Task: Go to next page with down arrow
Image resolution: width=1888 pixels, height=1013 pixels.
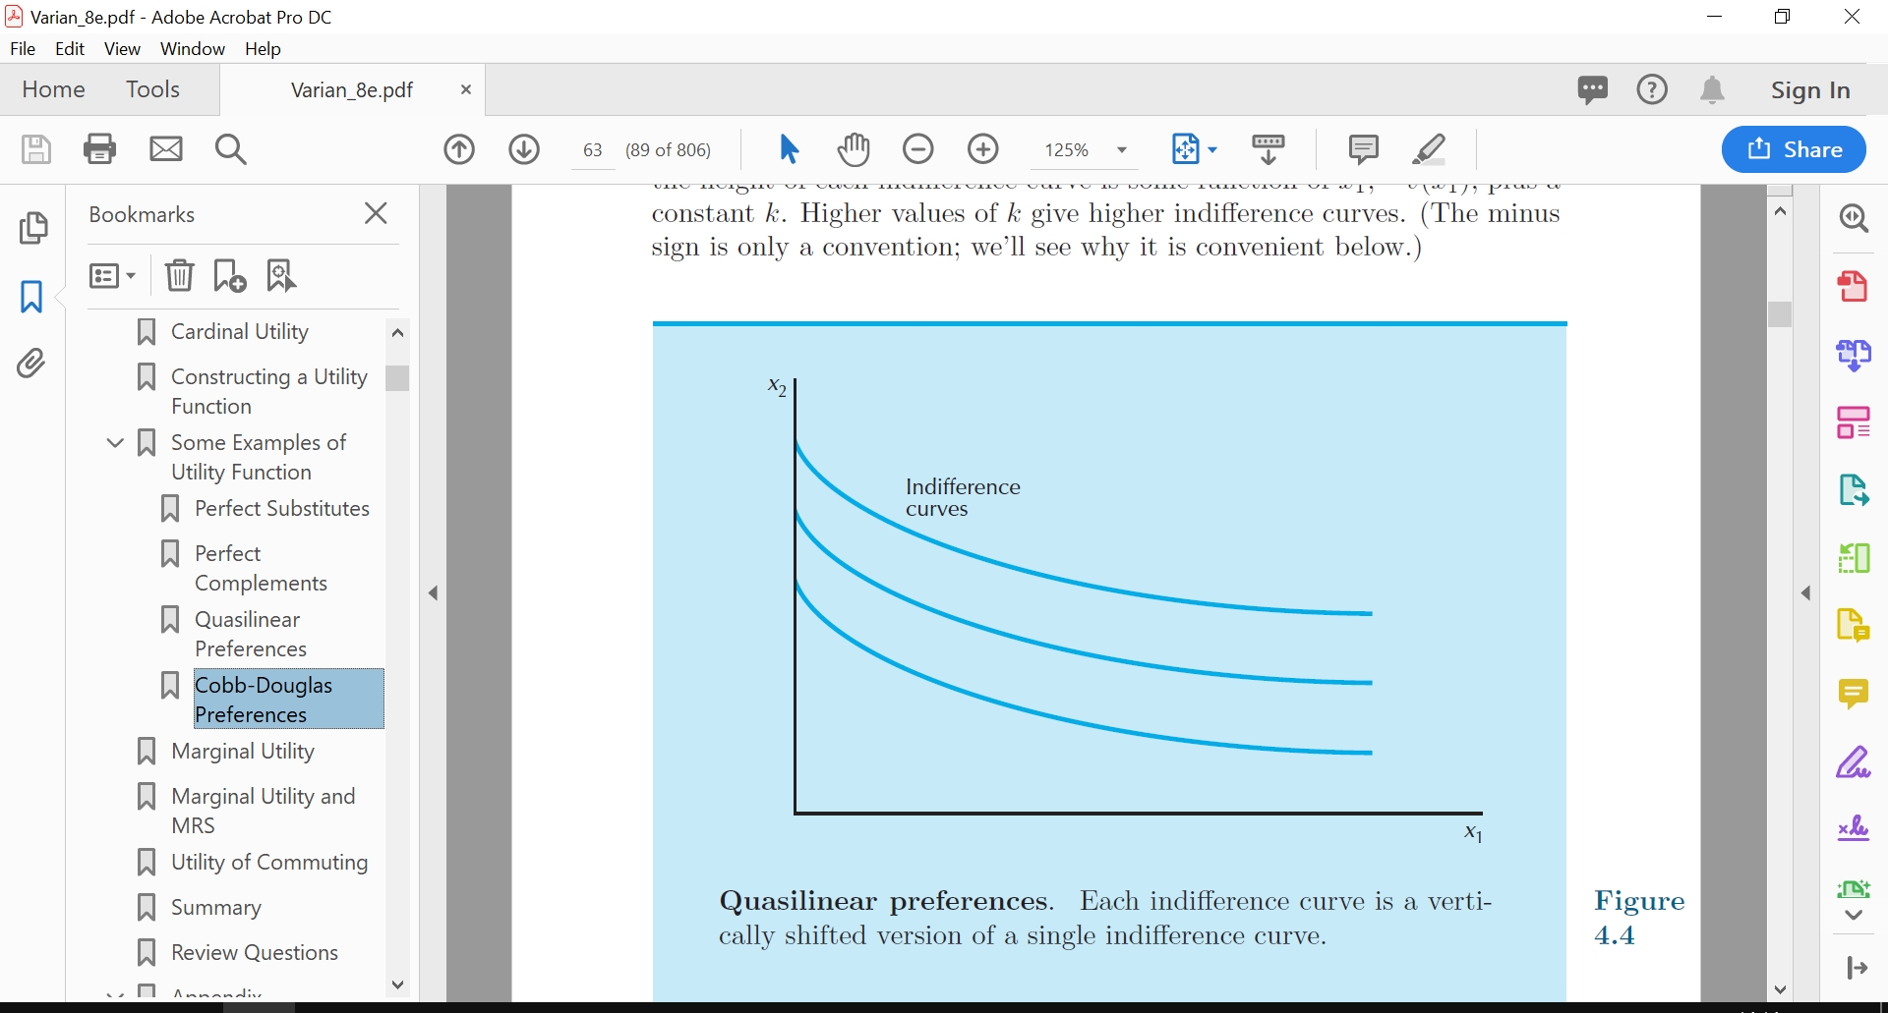Action: pos(524,149)
